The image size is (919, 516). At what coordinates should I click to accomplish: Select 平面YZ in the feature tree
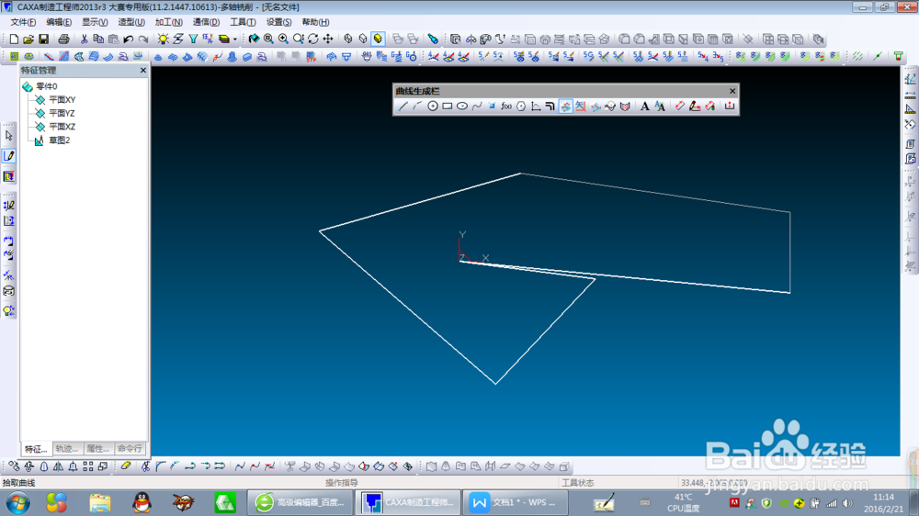point(62,114)
